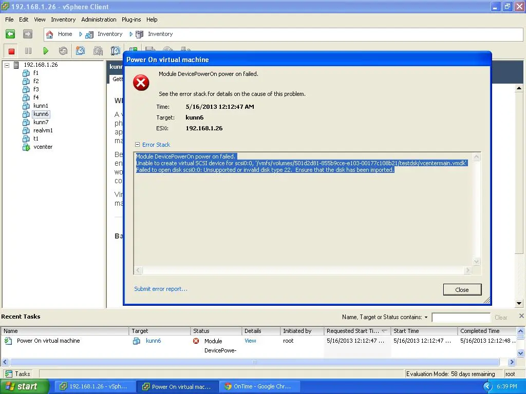Screen dimensions: 526x394
Task: Click the green Power On play button
Action: pos(46,51)
